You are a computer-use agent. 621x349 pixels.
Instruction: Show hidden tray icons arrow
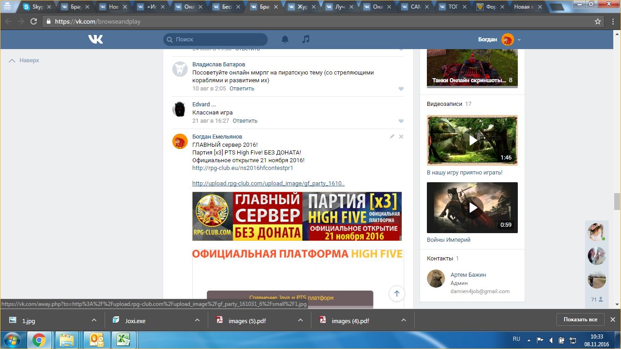pyautogui.click(x=530, y=339)
